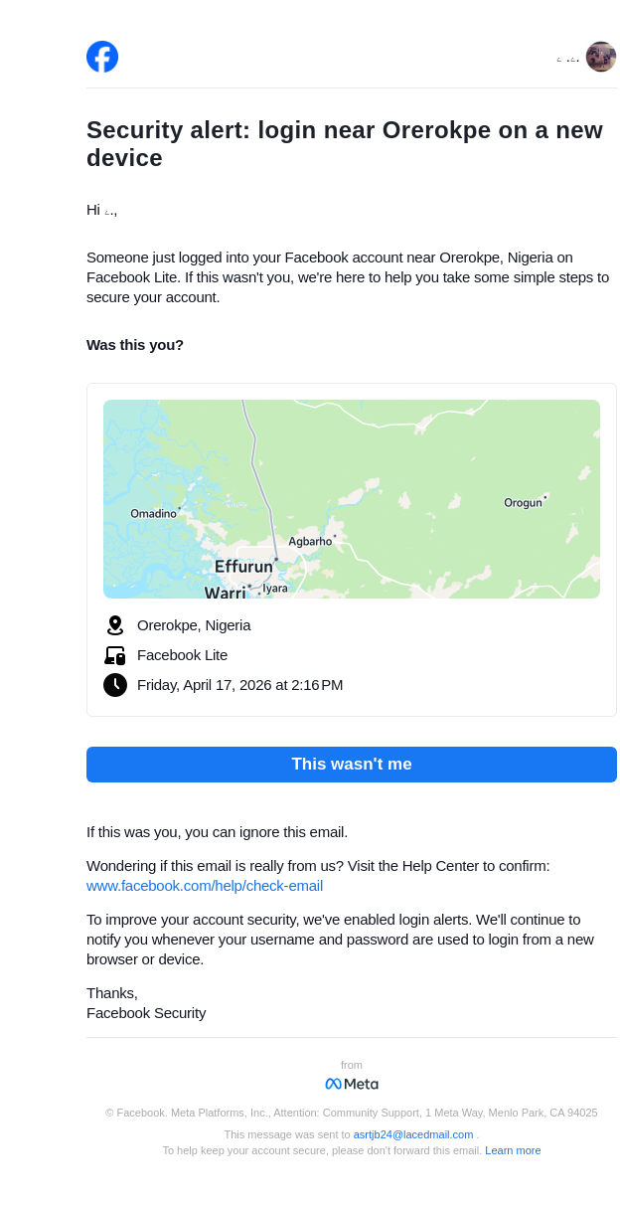Viewport: 620px width, 1206px height.
Task: Open the facebook.com/help/check-email link
Action: [x=205, y=886]
